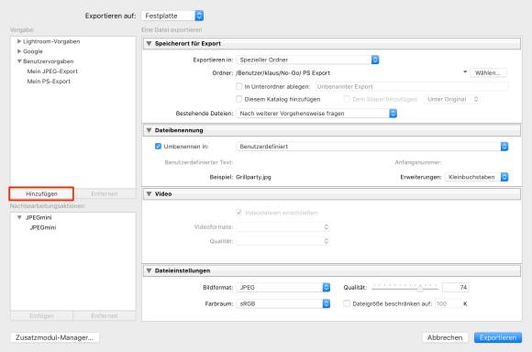The height and width of the screenshot is (352, 532).
Task: Open the Exportieren auf Festplatte dropdown
Action: [x=172, y=16]
